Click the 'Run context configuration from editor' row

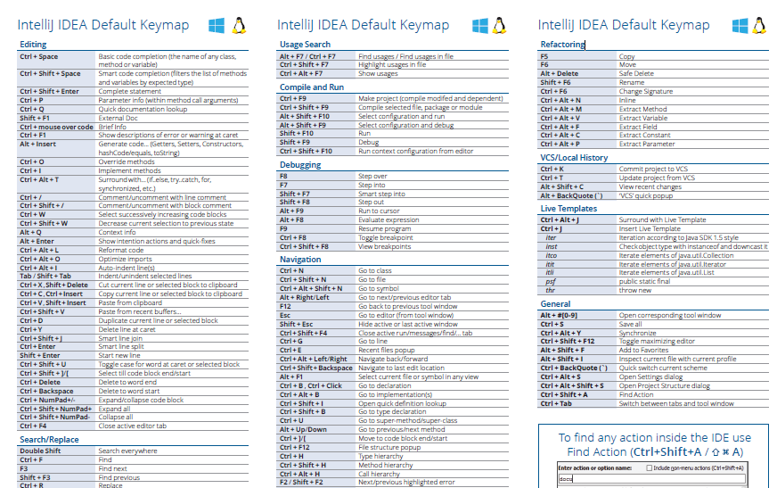point(394,151)
